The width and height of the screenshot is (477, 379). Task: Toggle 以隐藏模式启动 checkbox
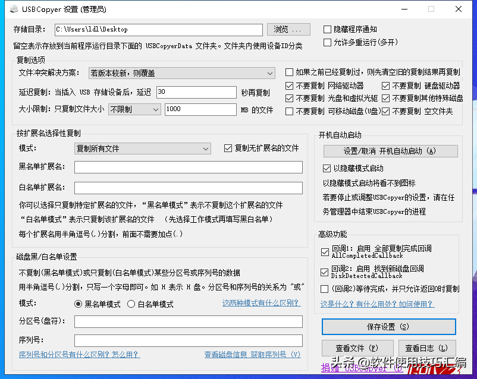pos(327,168)
